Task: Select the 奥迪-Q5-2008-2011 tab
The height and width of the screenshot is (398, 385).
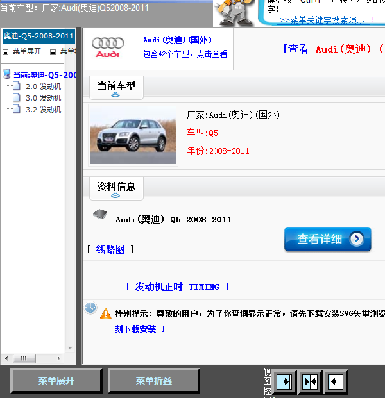Action: pyautogui.click(x=38, y=36)
